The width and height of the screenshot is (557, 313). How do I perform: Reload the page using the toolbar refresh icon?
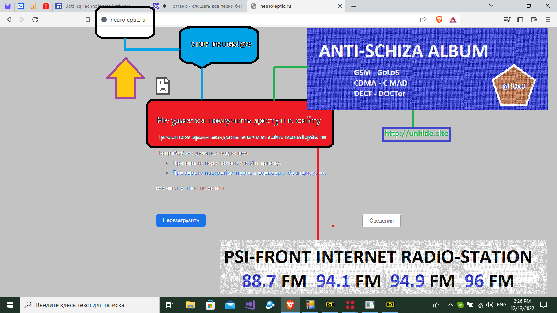coord(35,19)
